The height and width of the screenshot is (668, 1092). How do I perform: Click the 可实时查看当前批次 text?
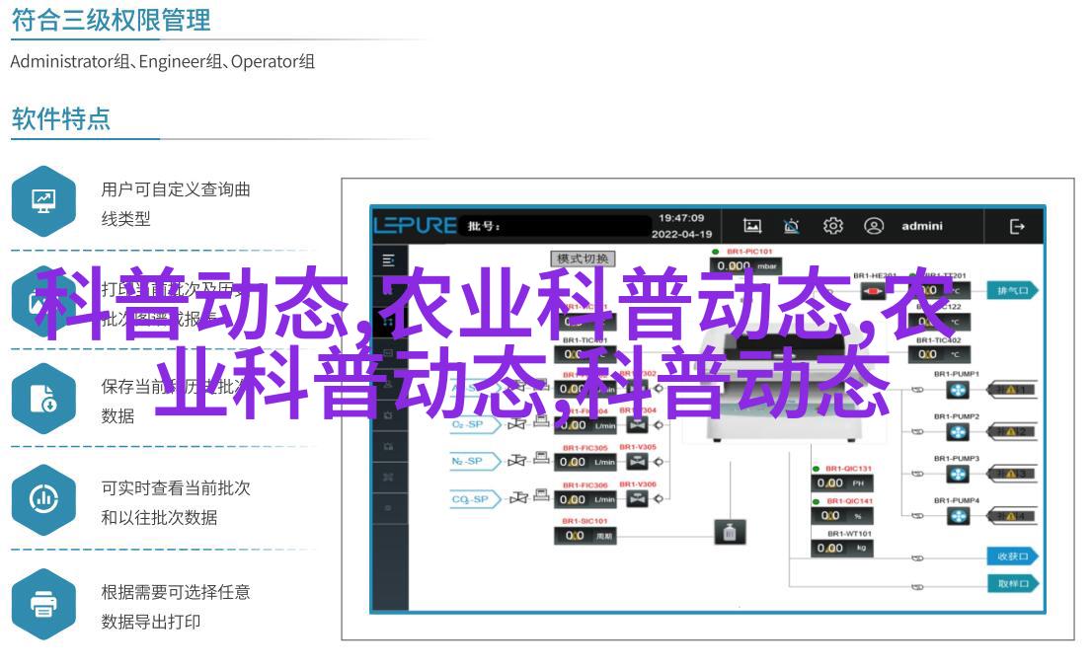(176, 487)
